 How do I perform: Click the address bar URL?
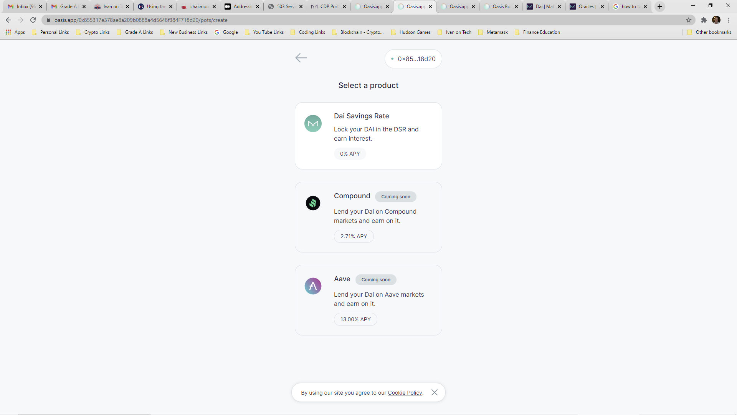point(141,20)
